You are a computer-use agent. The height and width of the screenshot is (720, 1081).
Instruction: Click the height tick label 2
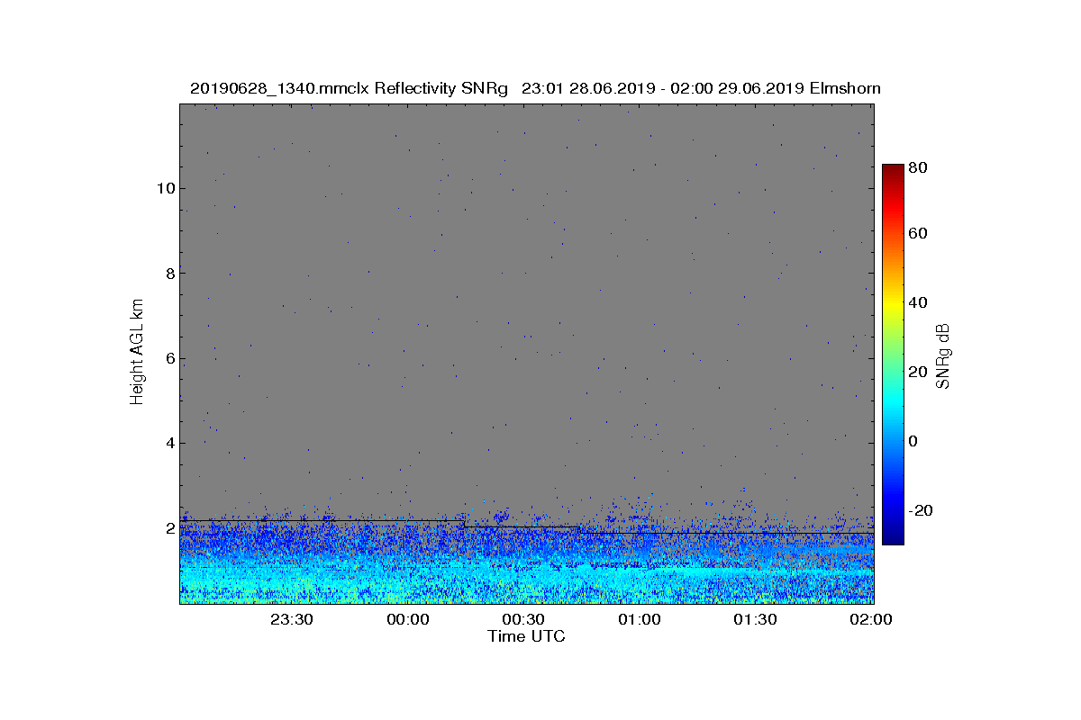pos(169,528)
